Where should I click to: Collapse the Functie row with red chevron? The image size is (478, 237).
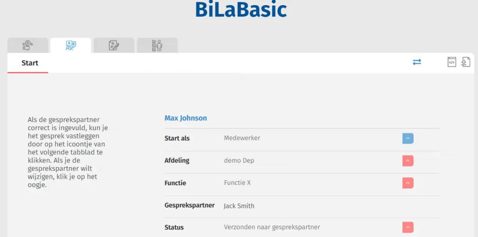[x=408, y=183]
